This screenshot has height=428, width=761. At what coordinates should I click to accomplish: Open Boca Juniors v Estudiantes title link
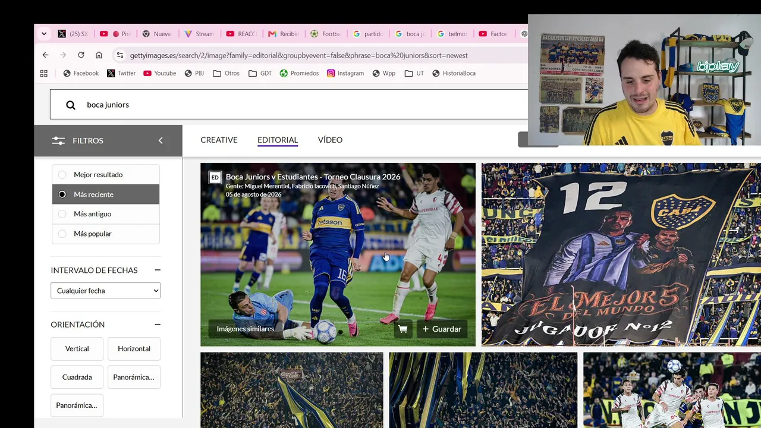click(313, 177)
